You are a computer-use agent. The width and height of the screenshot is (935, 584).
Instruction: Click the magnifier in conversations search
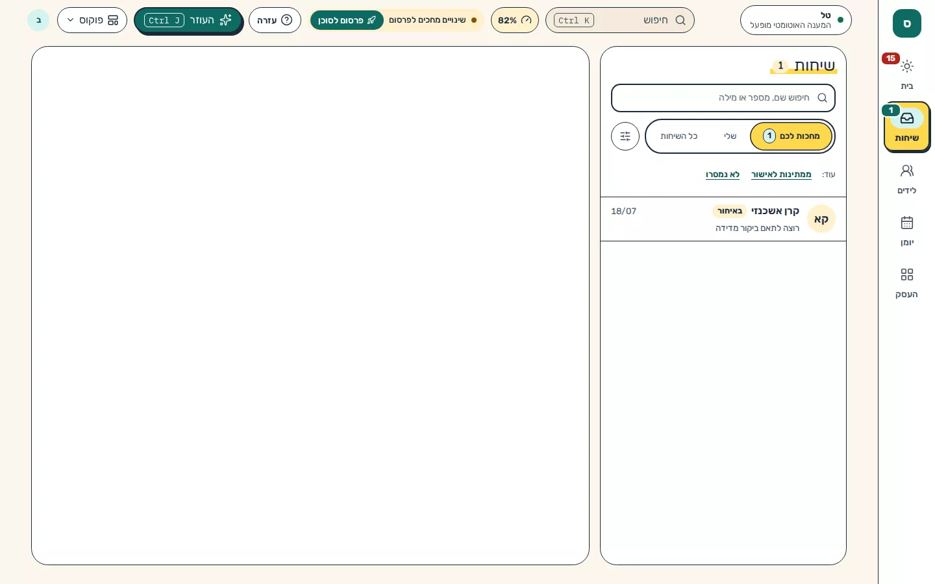click(822, 98)
